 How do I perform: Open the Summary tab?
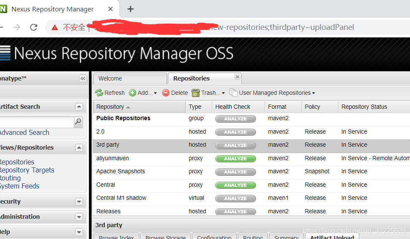[x=286, y=236]
